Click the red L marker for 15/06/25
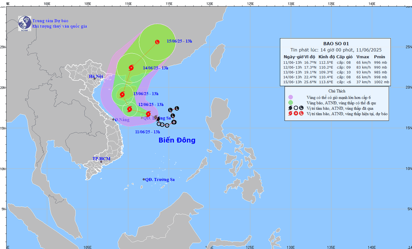Viewport: 412px width, 249px height. [x=157, y=42]
